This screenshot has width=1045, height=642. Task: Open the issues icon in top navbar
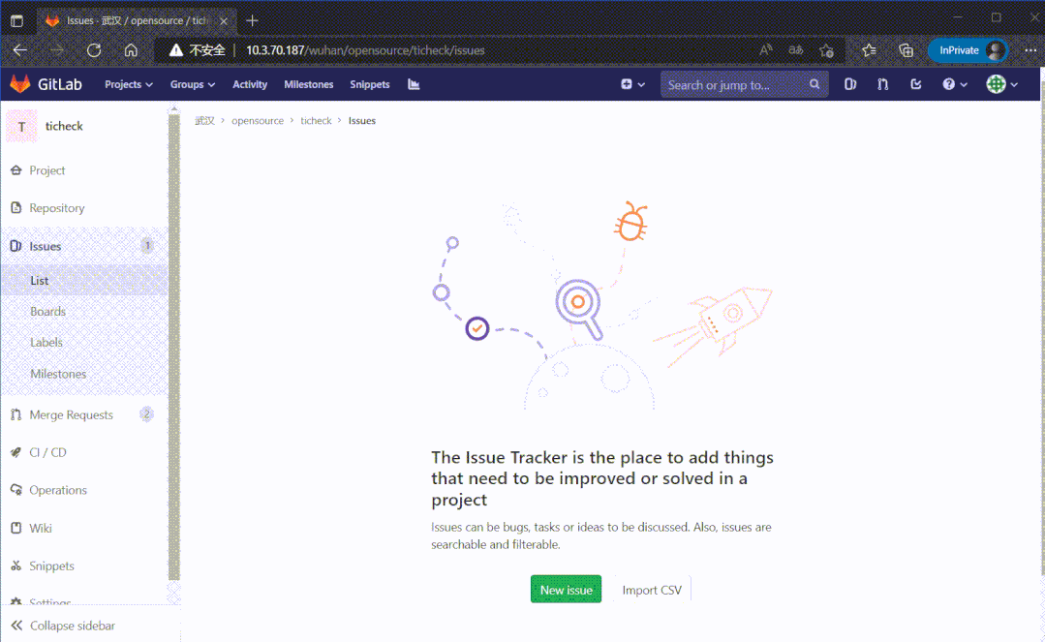pyautogui.click(x=850, y=84)
